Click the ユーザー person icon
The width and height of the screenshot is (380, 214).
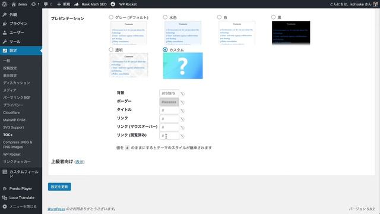coord(5,33)
